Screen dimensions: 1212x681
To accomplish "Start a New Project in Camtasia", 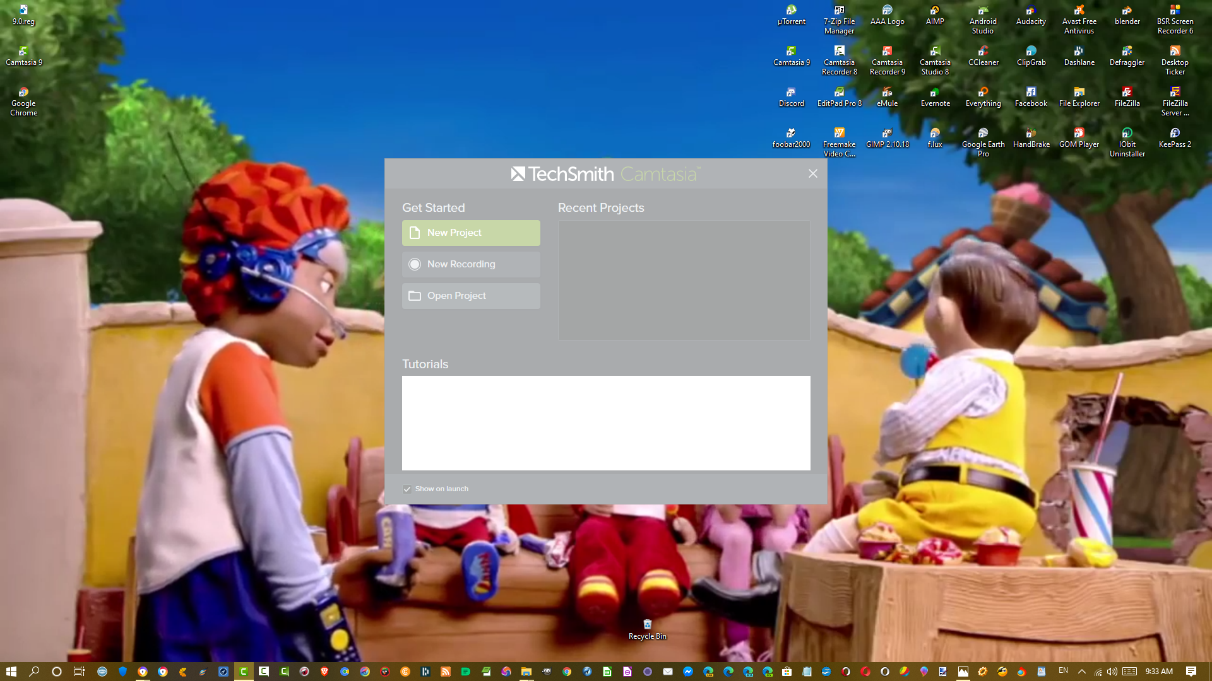I will (471, 233).
